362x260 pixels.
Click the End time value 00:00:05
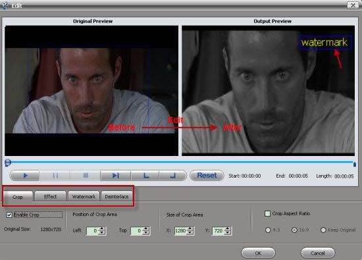(x=298, y=176)
